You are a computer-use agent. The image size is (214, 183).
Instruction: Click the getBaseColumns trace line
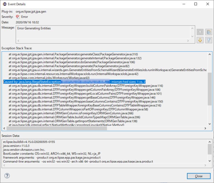(x=82, y=97)
